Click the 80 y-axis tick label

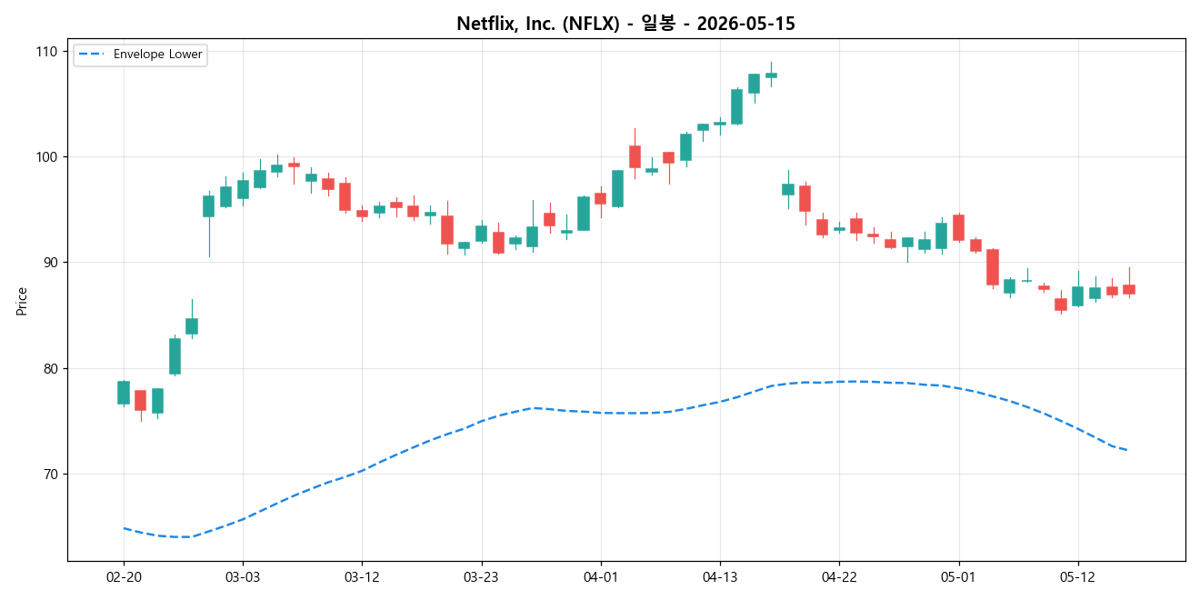click(x=50, y=368)
